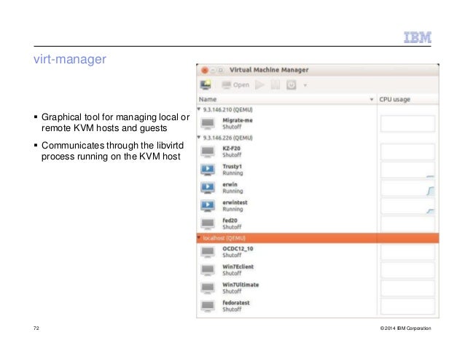Collapse the 9.3.146.226 (QEMU) host
The width and height of the screenshot is (465, 359).
(x=199, y=138)
